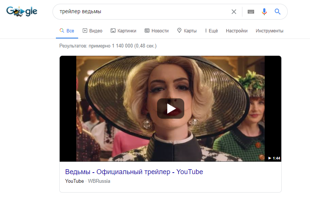The image size is (310, 202).
Task: Open the Ведьмы - Официальный трейлер - YouTube link
Action: coord(134,171)
